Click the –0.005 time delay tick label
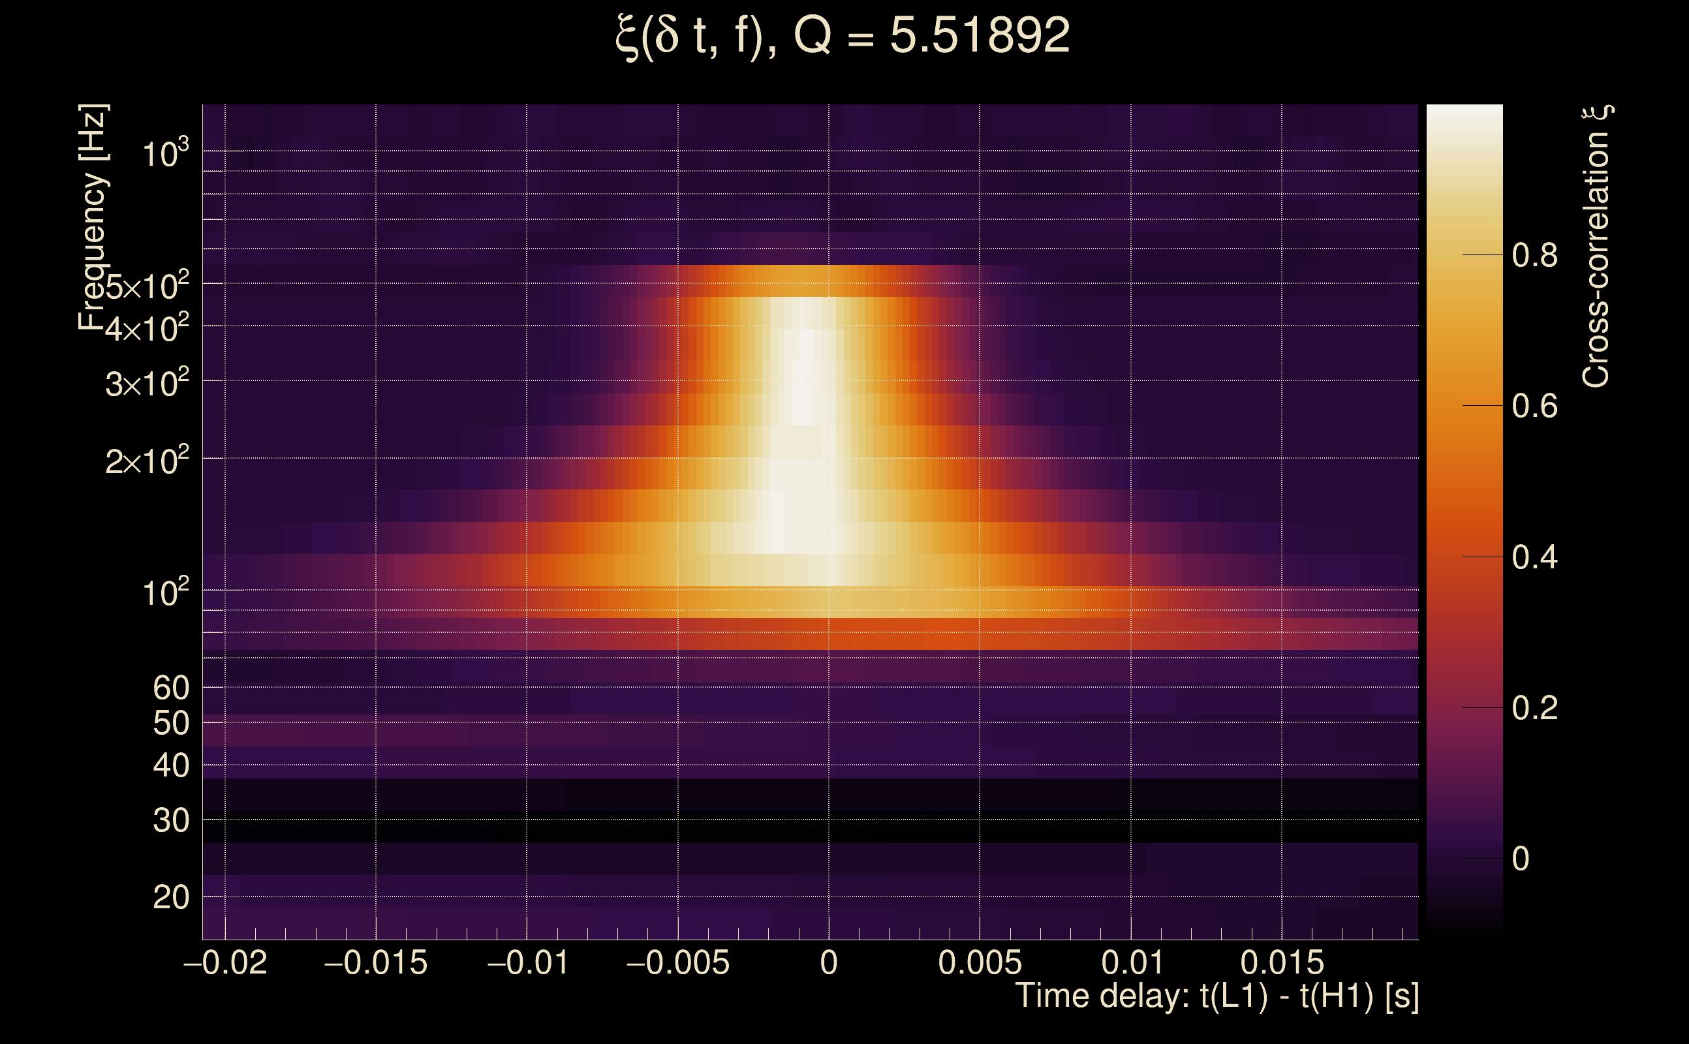This screenshot has width=1689, height=1044. tap(677, 962)
